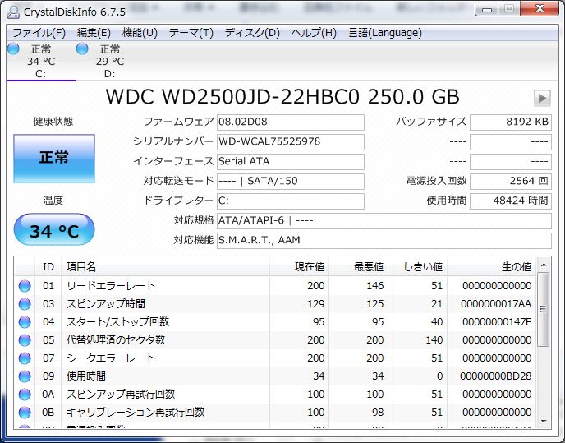Click status orb in row 03 スピンアップ時間

[x=25, y=304]
